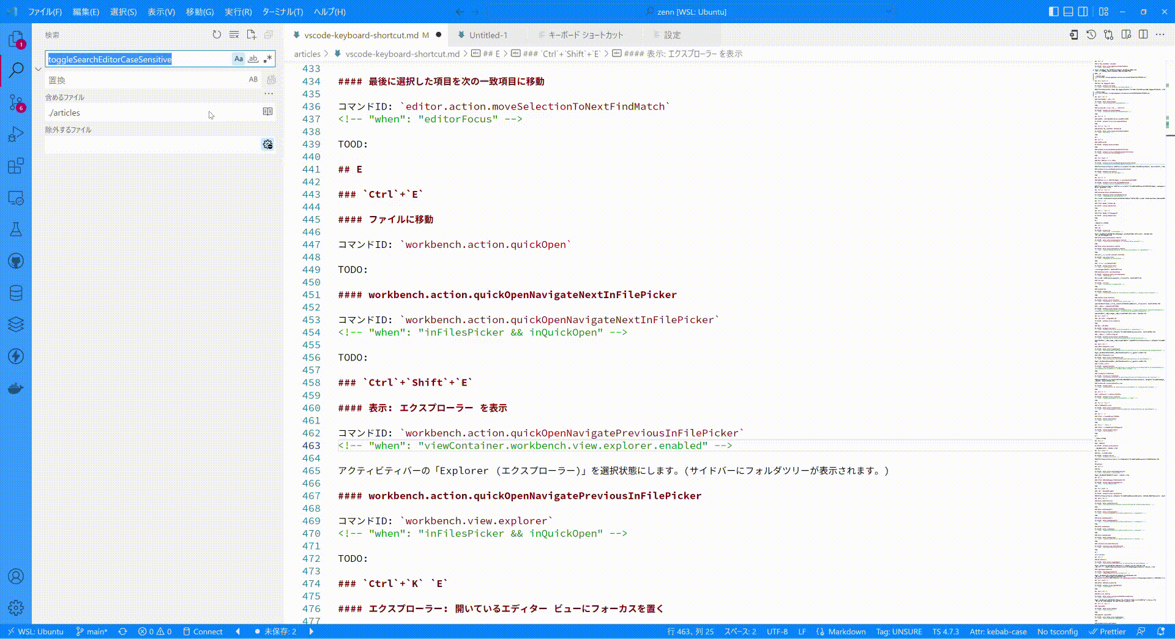The width and height of the screenshot is (1175, 639).
Task: Open preview to the side
Action: coord(1126,35)
